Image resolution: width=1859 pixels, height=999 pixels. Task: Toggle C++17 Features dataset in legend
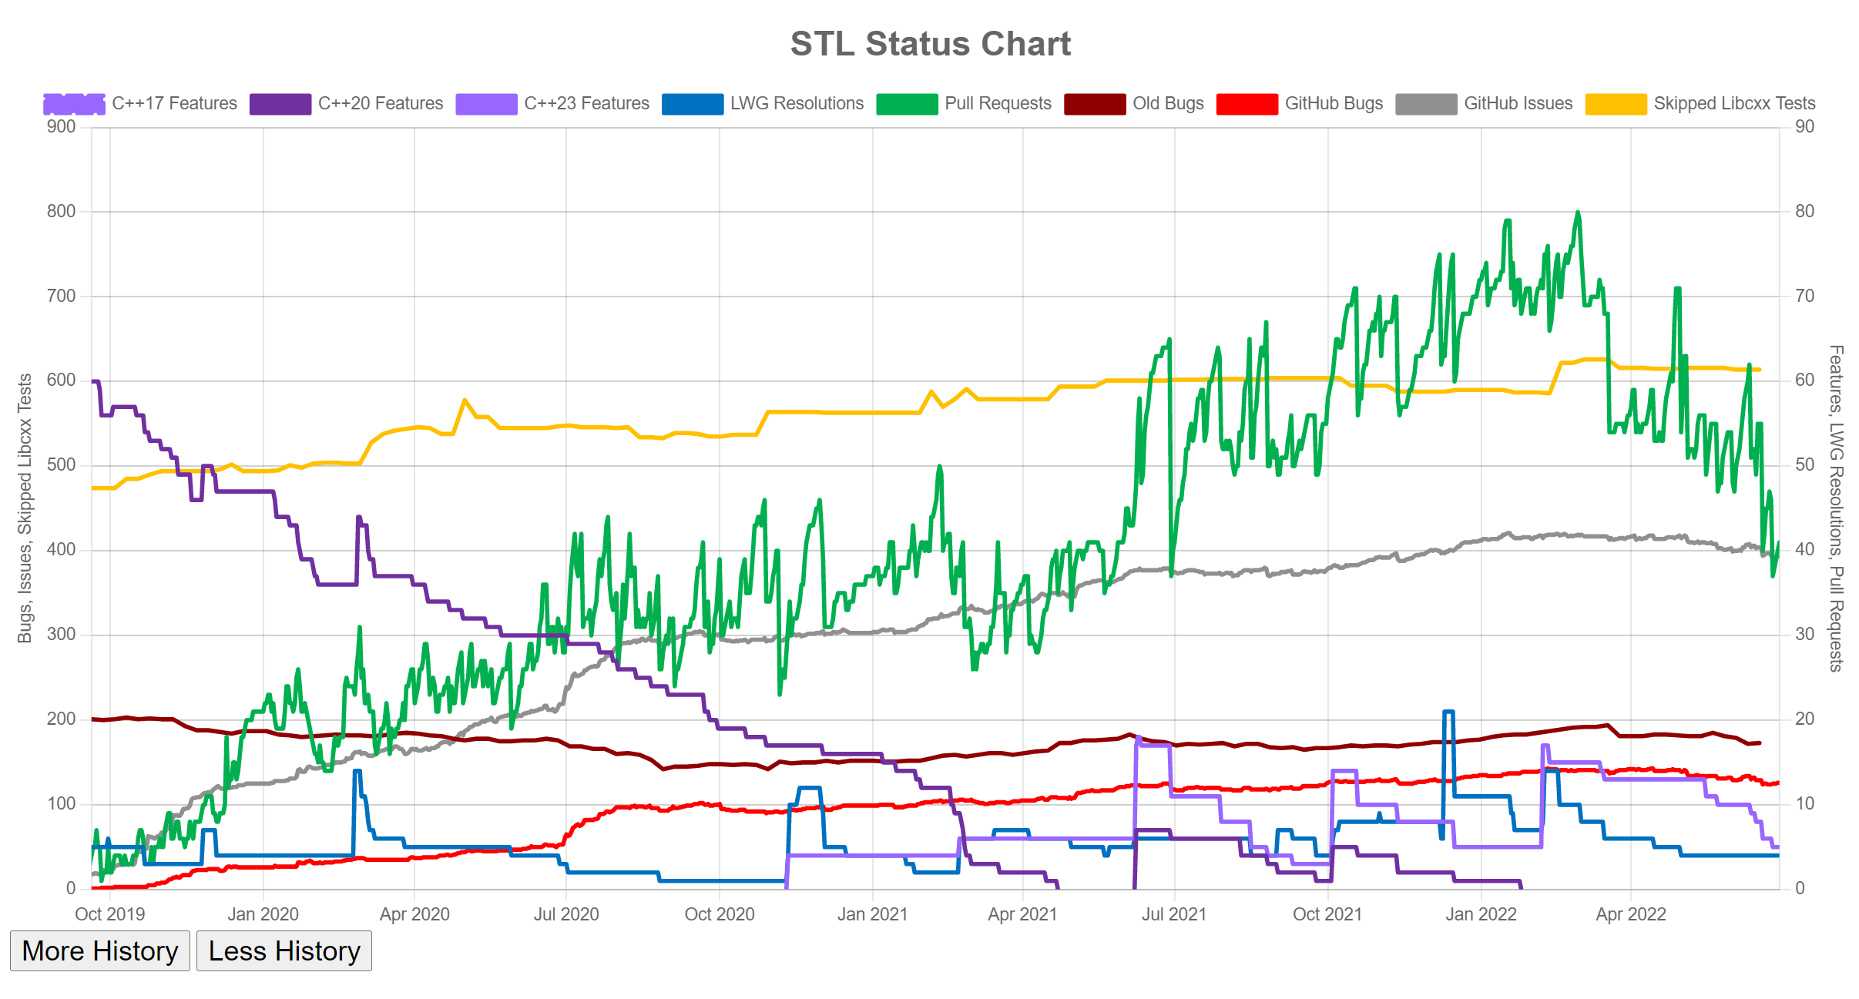pos(174,103)
